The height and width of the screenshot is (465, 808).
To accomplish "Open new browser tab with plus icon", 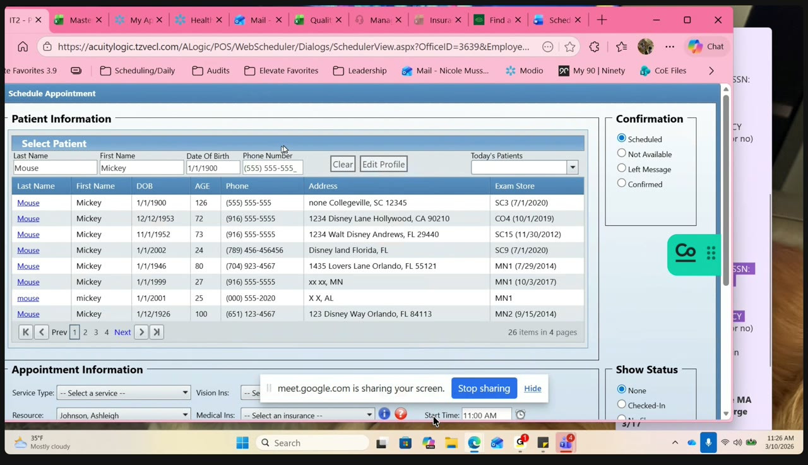I will pos(602,20).
